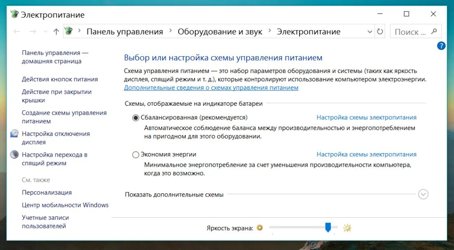This screenshot has width=454, height=250.
Task: Click the magnifier search icon
Action: (x=434, y=31)
